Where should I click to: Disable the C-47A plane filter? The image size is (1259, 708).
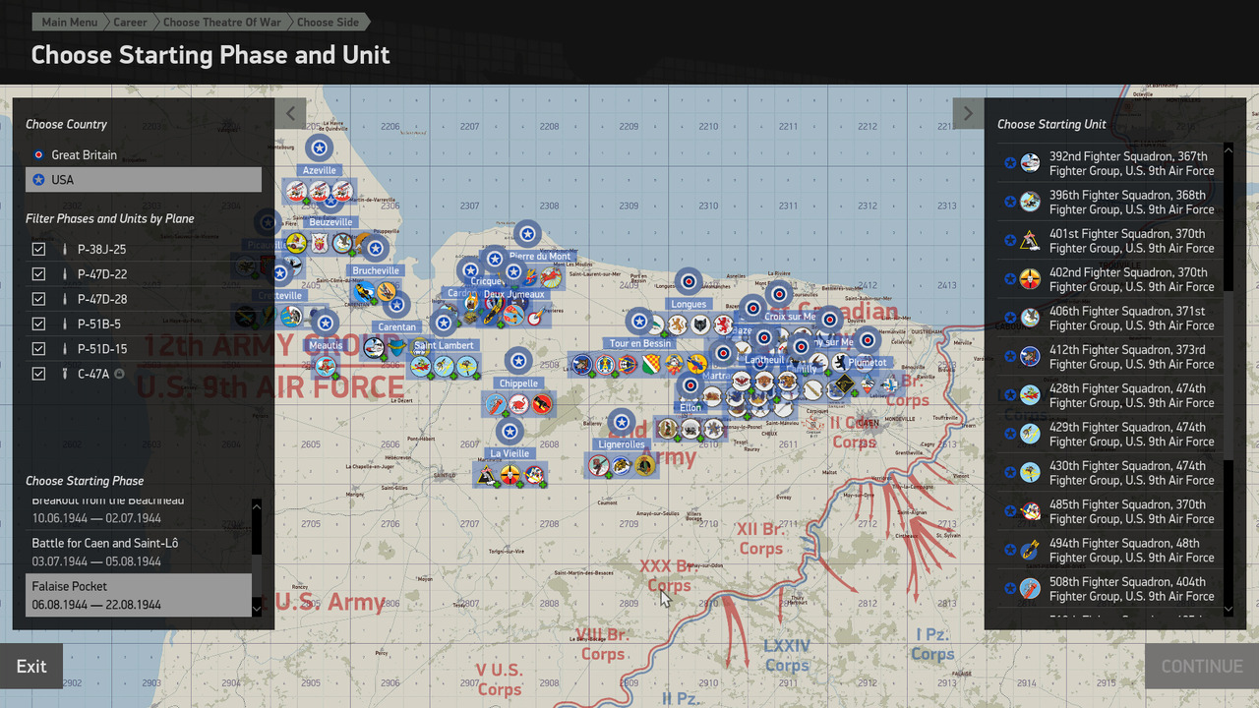[x=39, y=374]
